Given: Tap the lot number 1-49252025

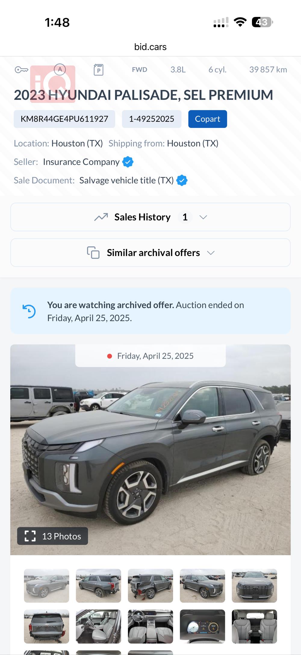Looking at the screenshot, I should click(x=151, y=119).
